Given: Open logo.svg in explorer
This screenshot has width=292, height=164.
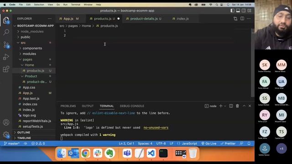Looking at the screenshot, I should pyautogui.click(x=29, y=115).
